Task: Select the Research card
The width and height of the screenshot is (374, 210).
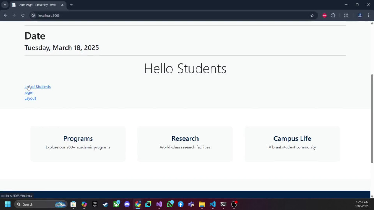Action: click(x=185, y=144)
